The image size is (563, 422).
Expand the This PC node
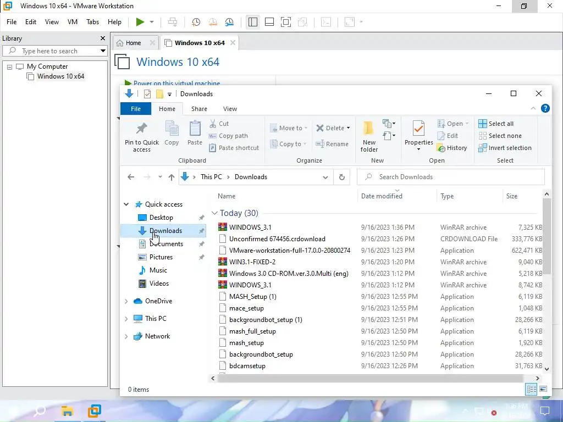tap(126, 319)
